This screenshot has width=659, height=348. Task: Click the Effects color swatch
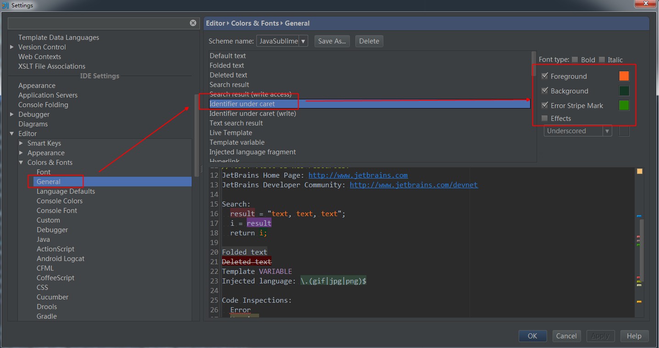[x=624, y=131]
